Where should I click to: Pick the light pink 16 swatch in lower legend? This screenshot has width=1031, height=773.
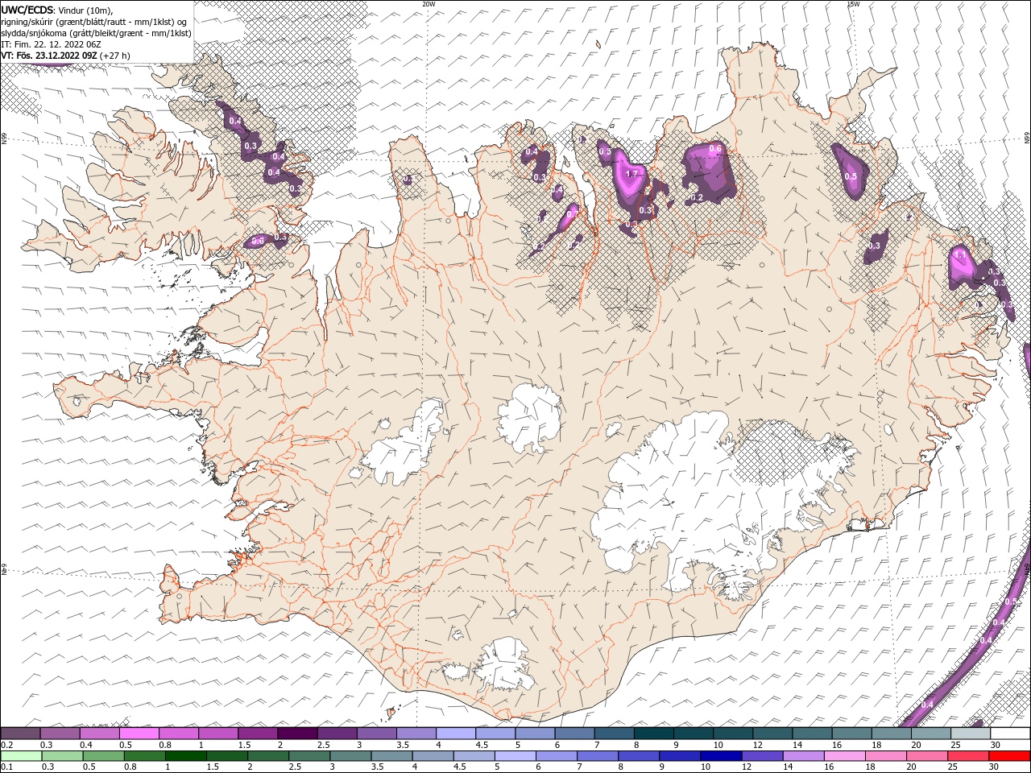(843, 756)
